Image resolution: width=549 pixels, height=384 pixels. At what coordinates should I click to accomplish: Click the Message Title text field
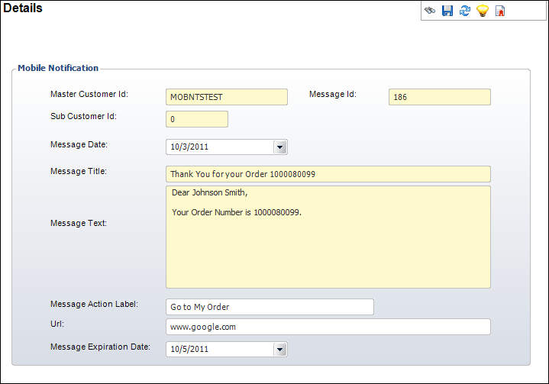(x=328, y=174)
